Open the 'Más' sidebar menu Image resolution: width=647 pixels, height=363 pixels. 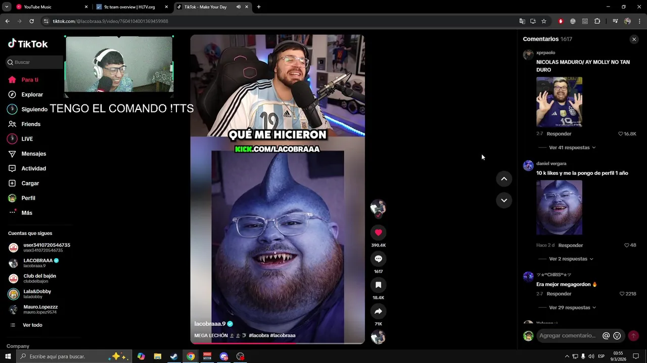[x=27, y=213]
